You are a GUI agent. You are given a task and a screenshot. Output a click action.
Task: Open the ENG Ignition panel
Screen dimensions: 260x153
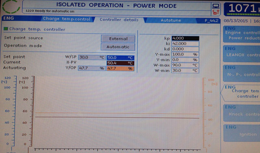[242, 133]
